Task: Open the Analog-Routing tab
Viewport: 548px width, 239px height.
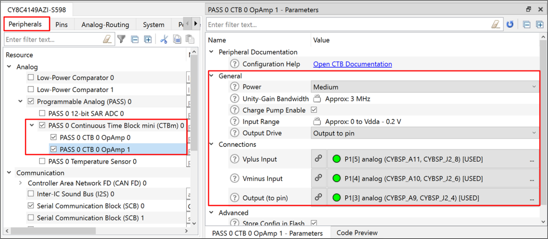Action: pos(105,25)
